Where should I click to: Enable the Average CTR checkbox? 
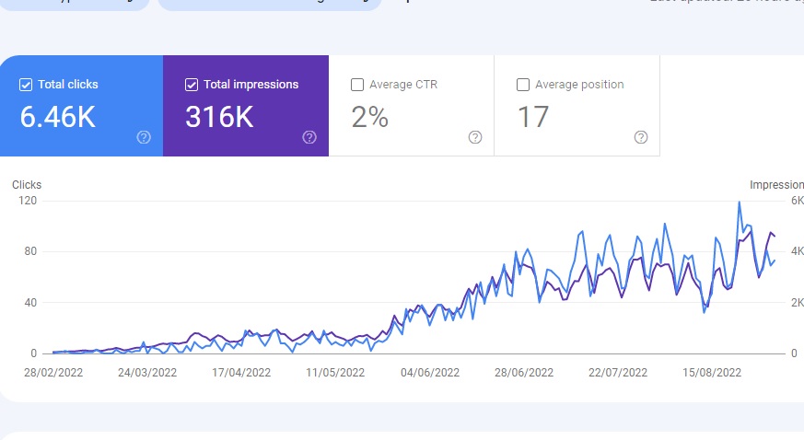click(357, 85)
